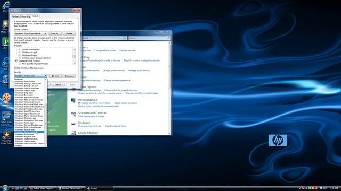Screen dimensions: 341x191
Task: Switch to the Playback tab
Action: [15, 16]
